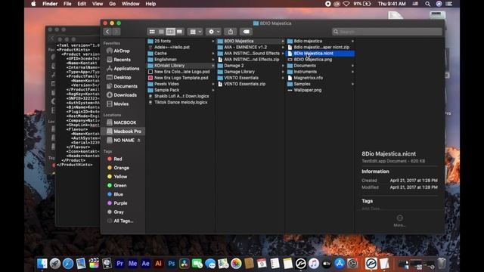
Task: Expand the Instruments folder arrow
Action: [353, 72]
